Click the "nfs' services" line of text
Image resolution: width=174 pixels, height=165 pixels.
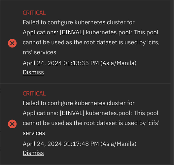(x=39, y=52)
